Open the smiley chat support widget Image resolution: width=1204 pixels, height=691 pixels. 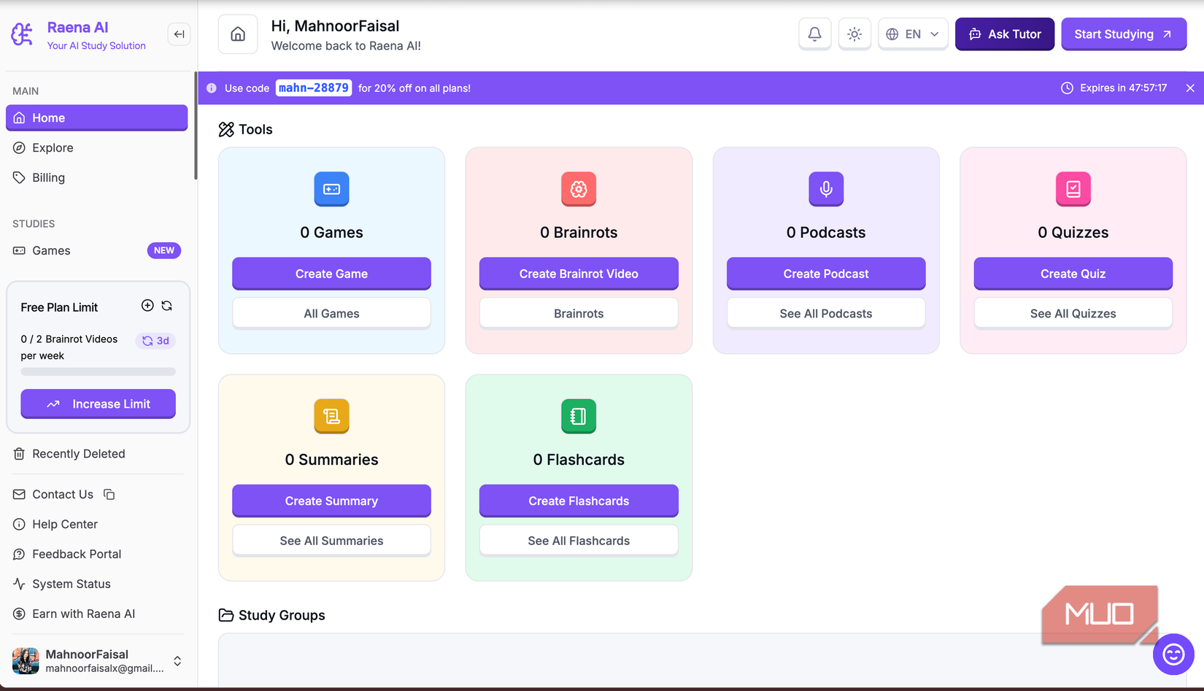(x=1173, y=655)
